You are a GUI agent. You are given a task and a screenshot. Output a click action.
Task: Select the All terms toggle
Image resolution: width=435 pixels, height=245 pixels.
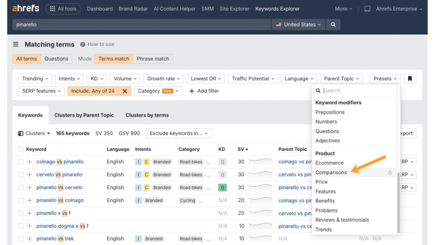[x=27, y=59]
